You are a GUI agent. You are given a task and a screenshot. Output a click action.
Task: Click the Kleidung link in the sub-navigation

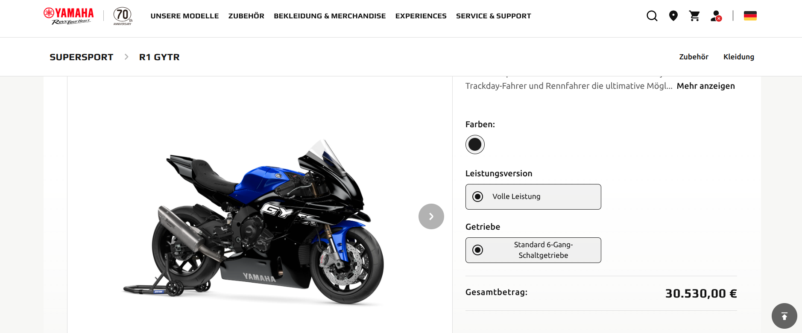(739, 57)
